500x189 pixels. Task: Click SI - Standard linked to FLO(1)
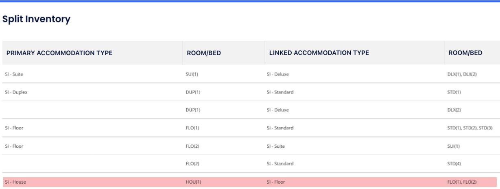pos(281,128)
